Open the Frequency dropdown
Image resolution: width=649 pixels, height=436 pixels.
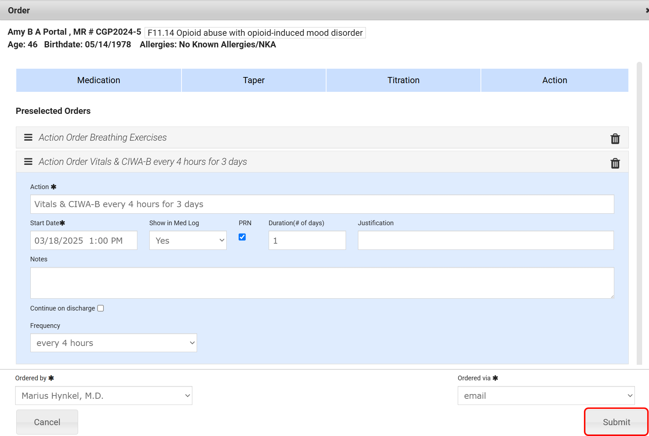pyautogui.click(x=114, y=343)
